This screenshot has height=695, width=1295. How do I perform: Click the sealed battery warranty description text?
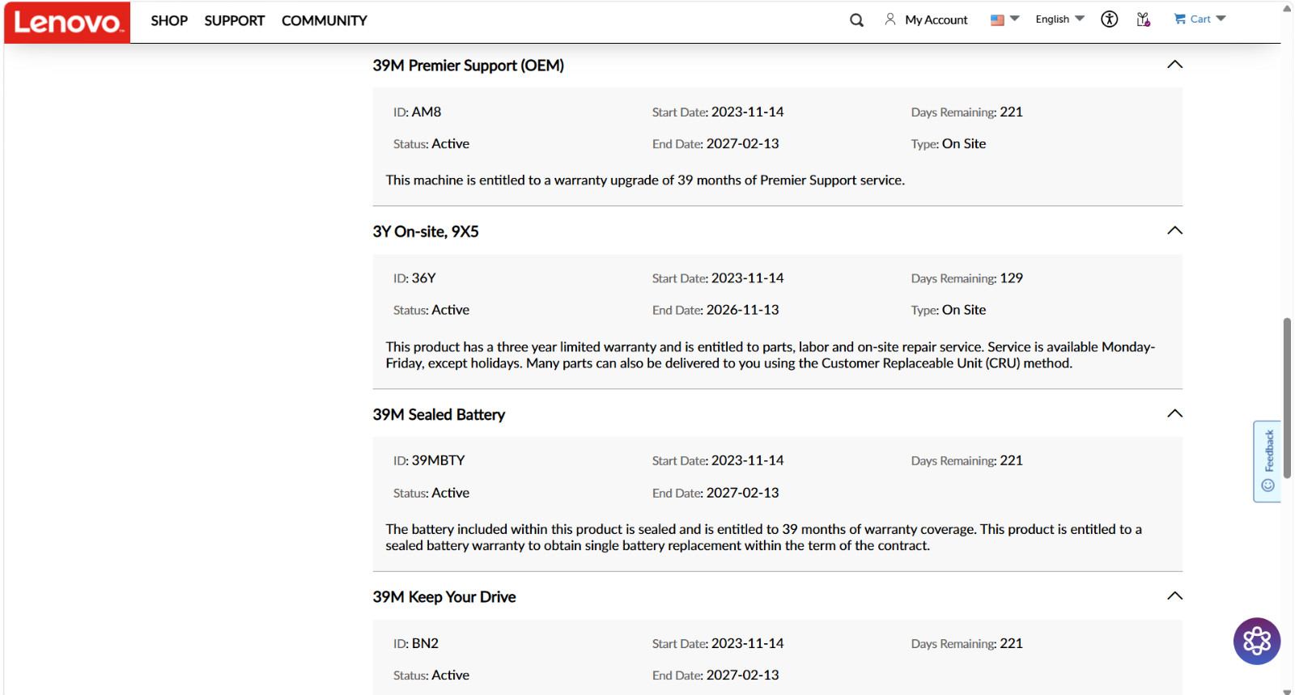pos(764,537)
